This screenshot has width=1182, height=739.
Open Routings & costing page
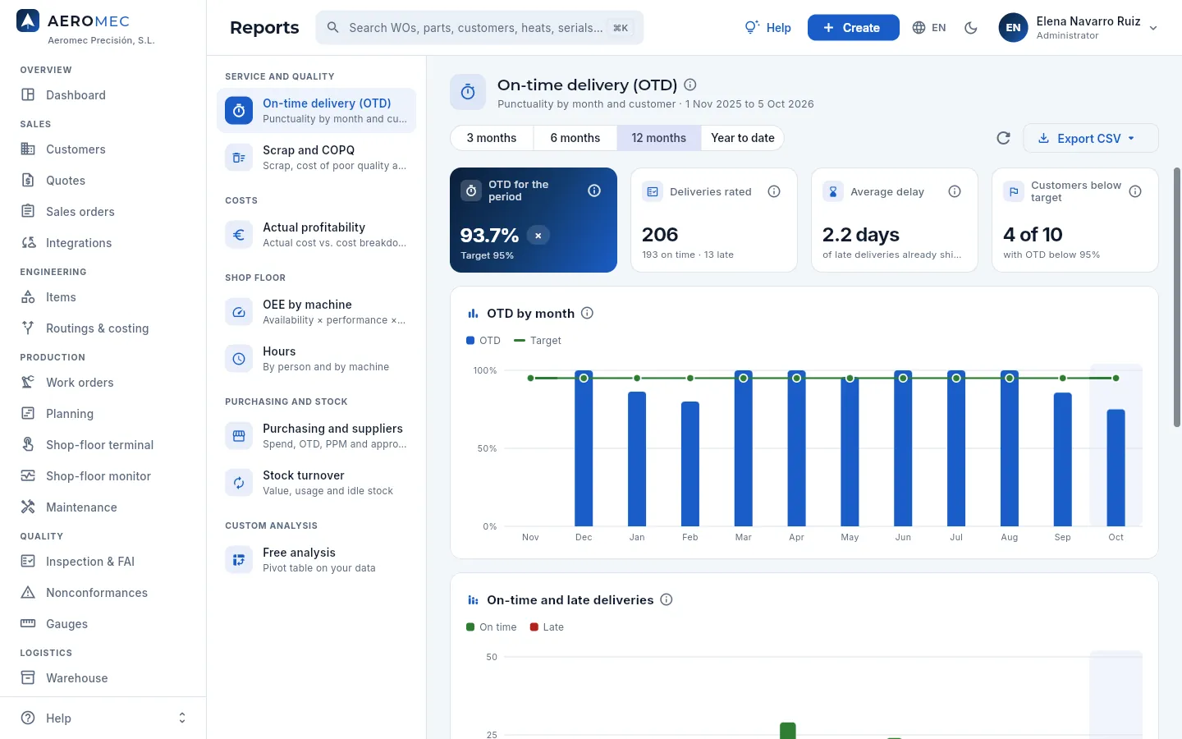(x=103, y=328)
